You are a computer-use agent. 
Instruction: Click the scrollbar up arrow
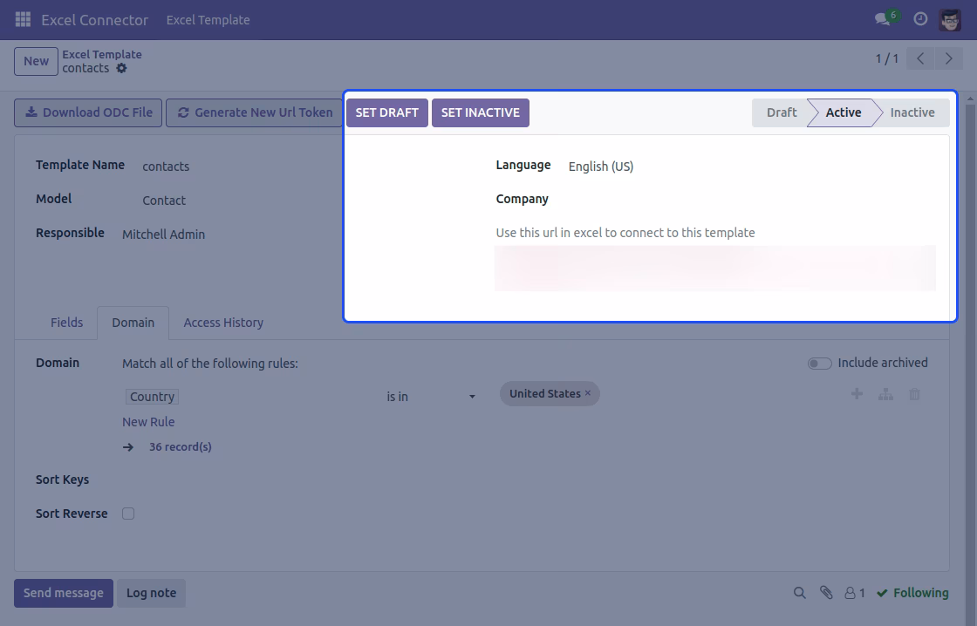(970, 99)
